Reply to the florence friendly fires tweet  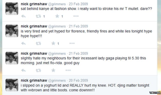(23, 43)
